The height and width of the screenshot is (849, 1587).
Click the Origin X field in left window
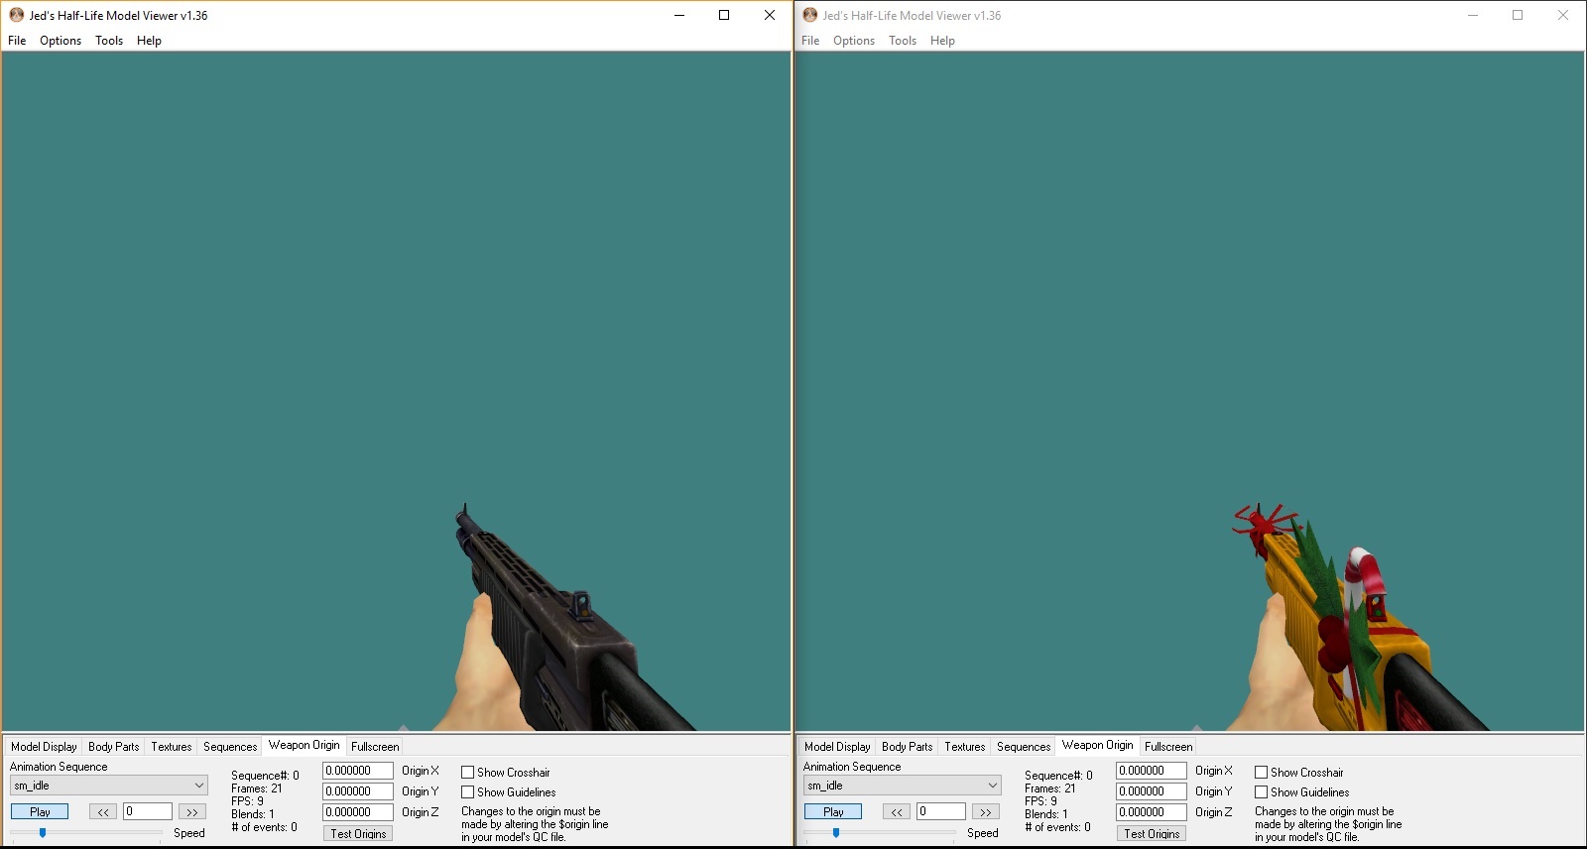(358, 771)
